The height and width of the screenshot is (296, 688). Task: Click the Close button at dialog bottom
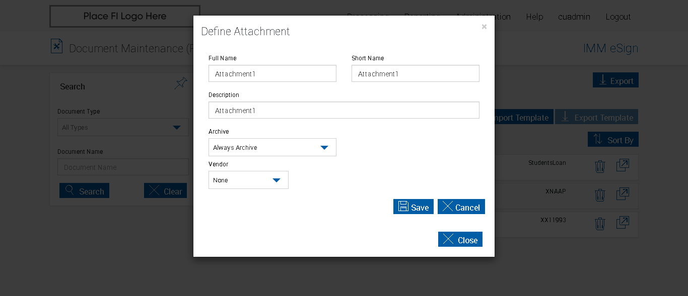(460, 239)
